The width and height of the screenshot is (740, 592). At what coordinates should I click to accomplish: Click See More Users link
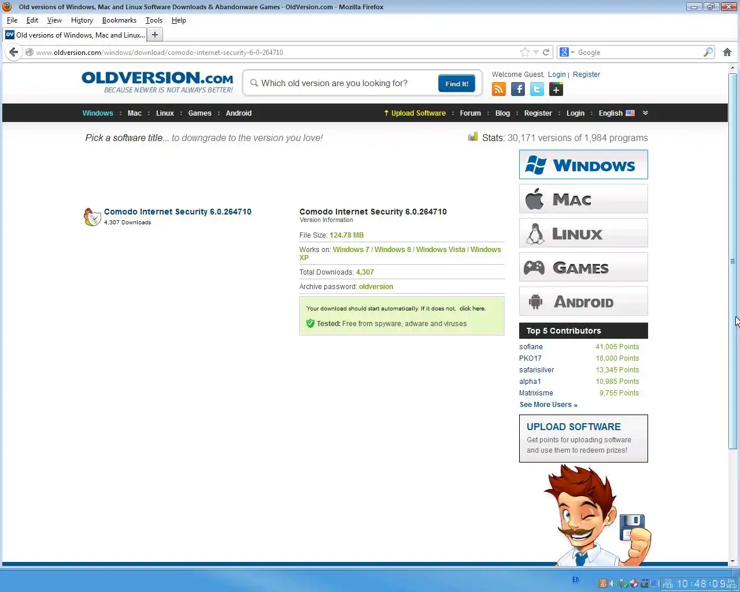[x=548, y=405]
